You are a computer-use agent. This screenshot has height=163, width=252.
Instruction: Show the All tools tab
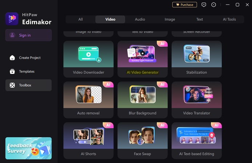[81, 19]
